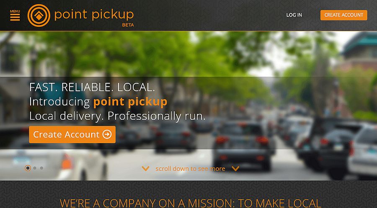Click the MENU label above hamburger
Screen dimensions: 377x208
15,11
